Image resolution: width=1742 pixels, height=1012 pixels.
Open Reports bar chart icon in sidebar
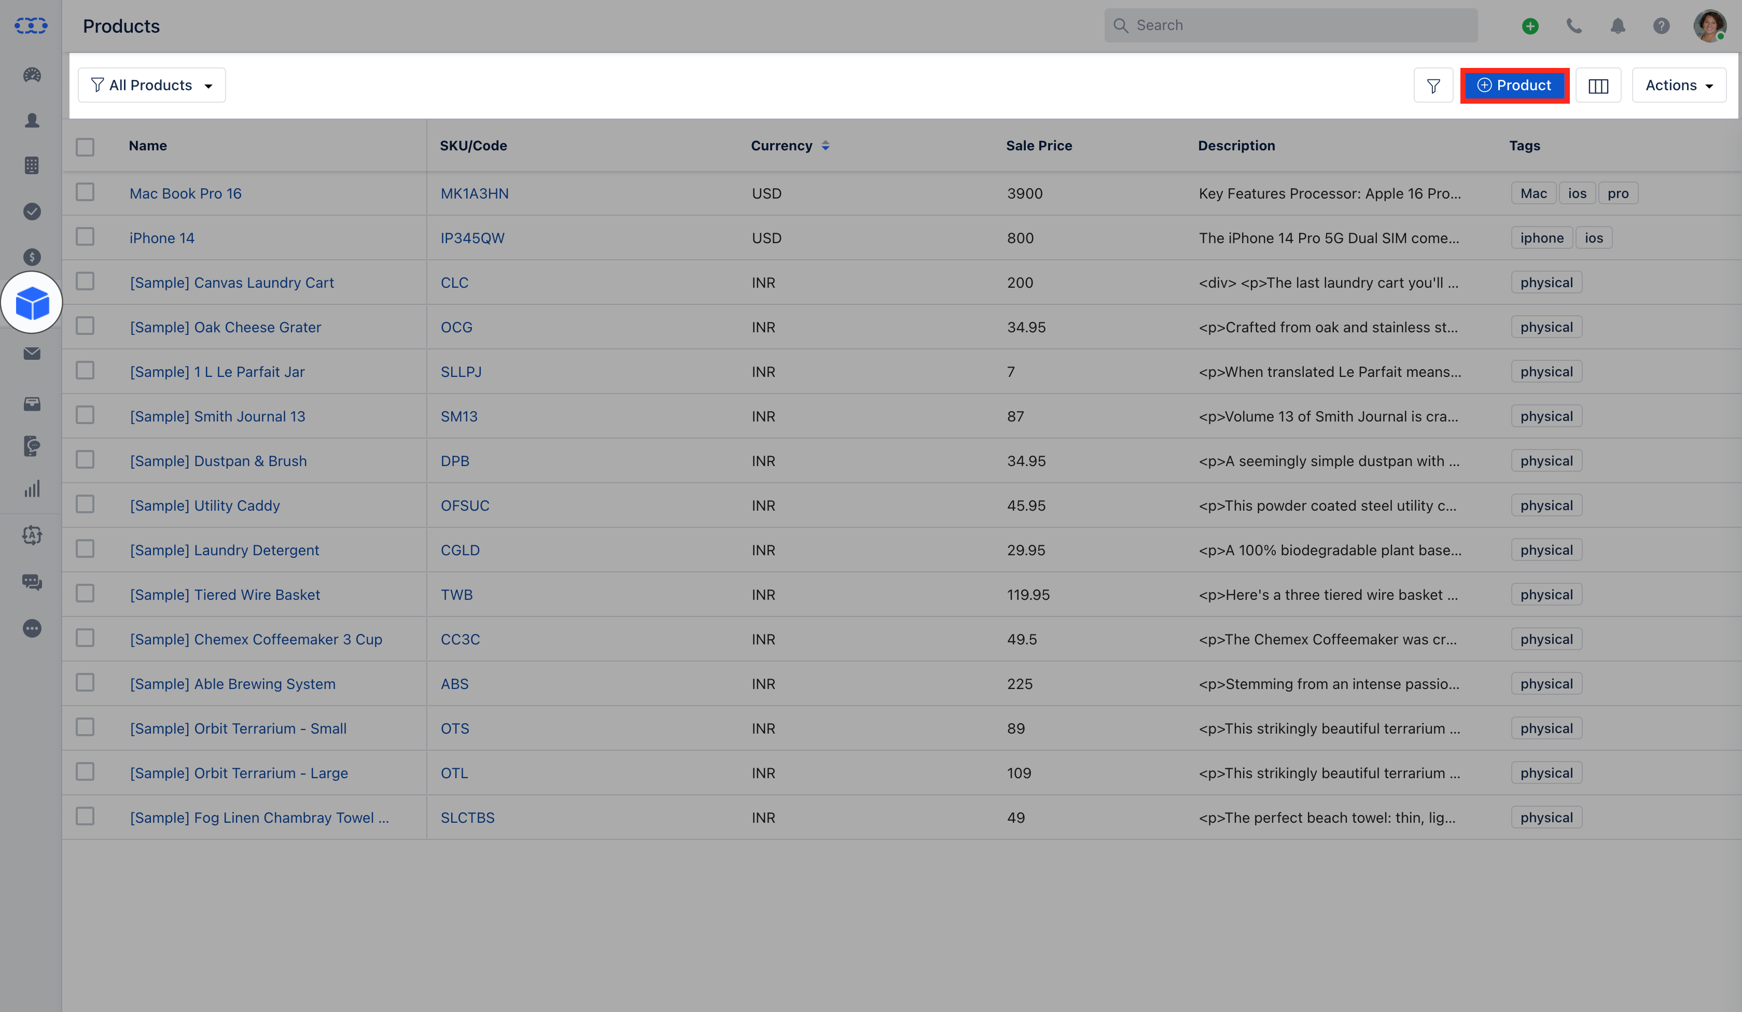tap(32, 489)
